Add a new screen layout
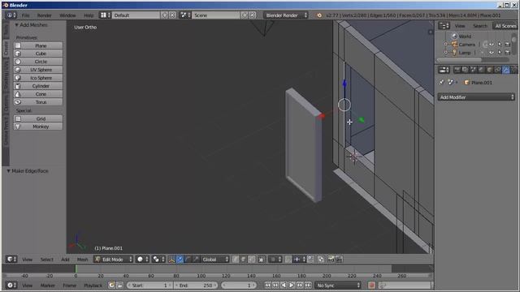 coord(164,15)
